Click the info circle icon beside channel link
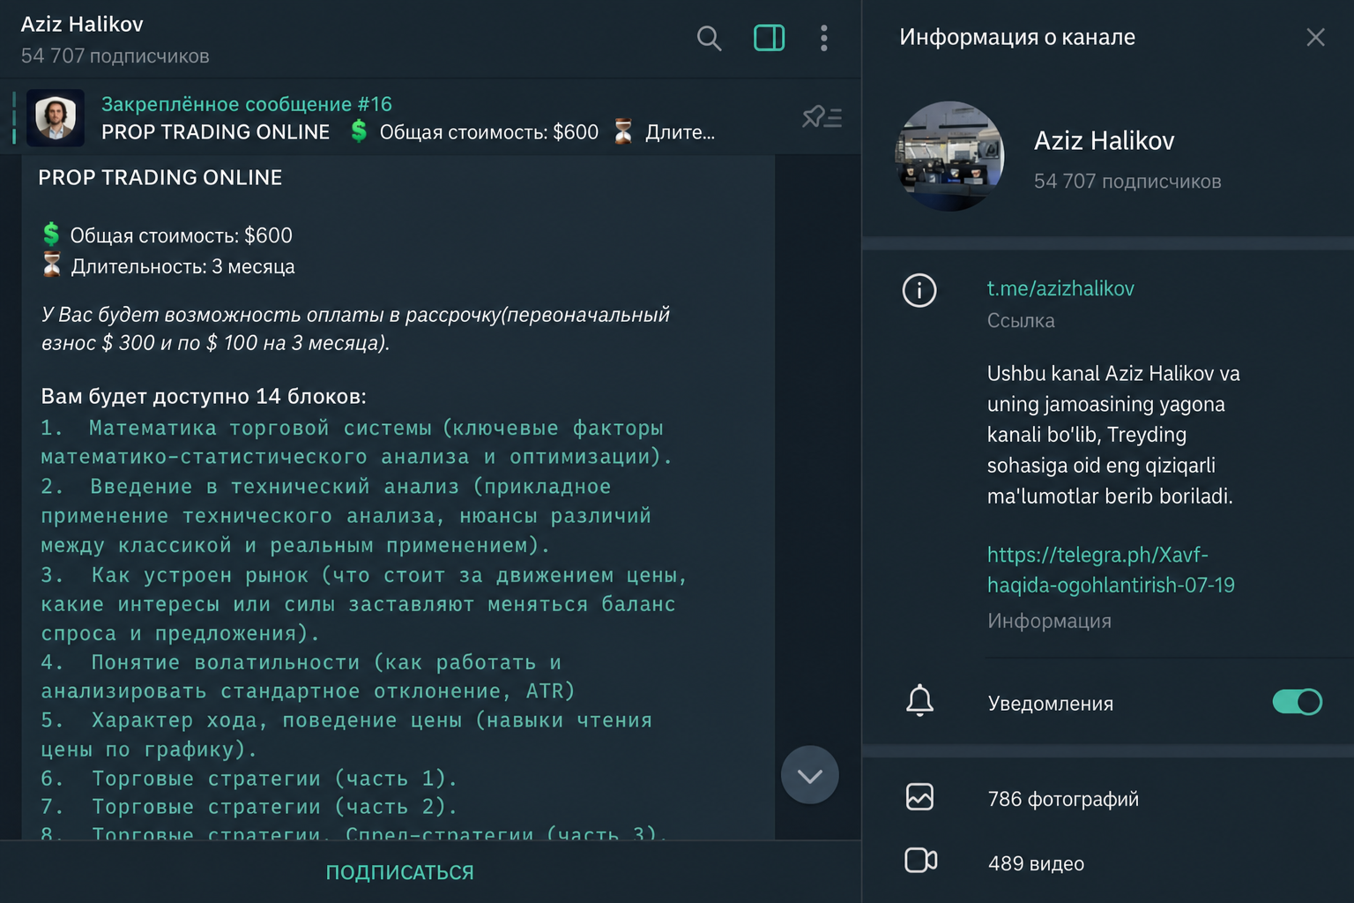The image size is (1354, 903). [919, 290]
